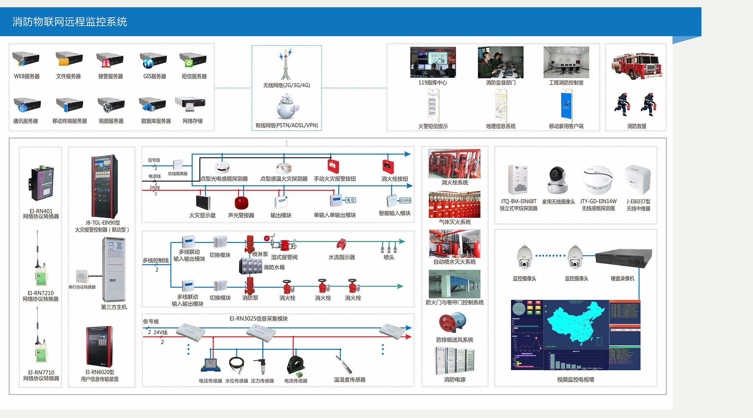
Task: Select the 手动火灾报警按钮 red device
Action: point(333,166)
